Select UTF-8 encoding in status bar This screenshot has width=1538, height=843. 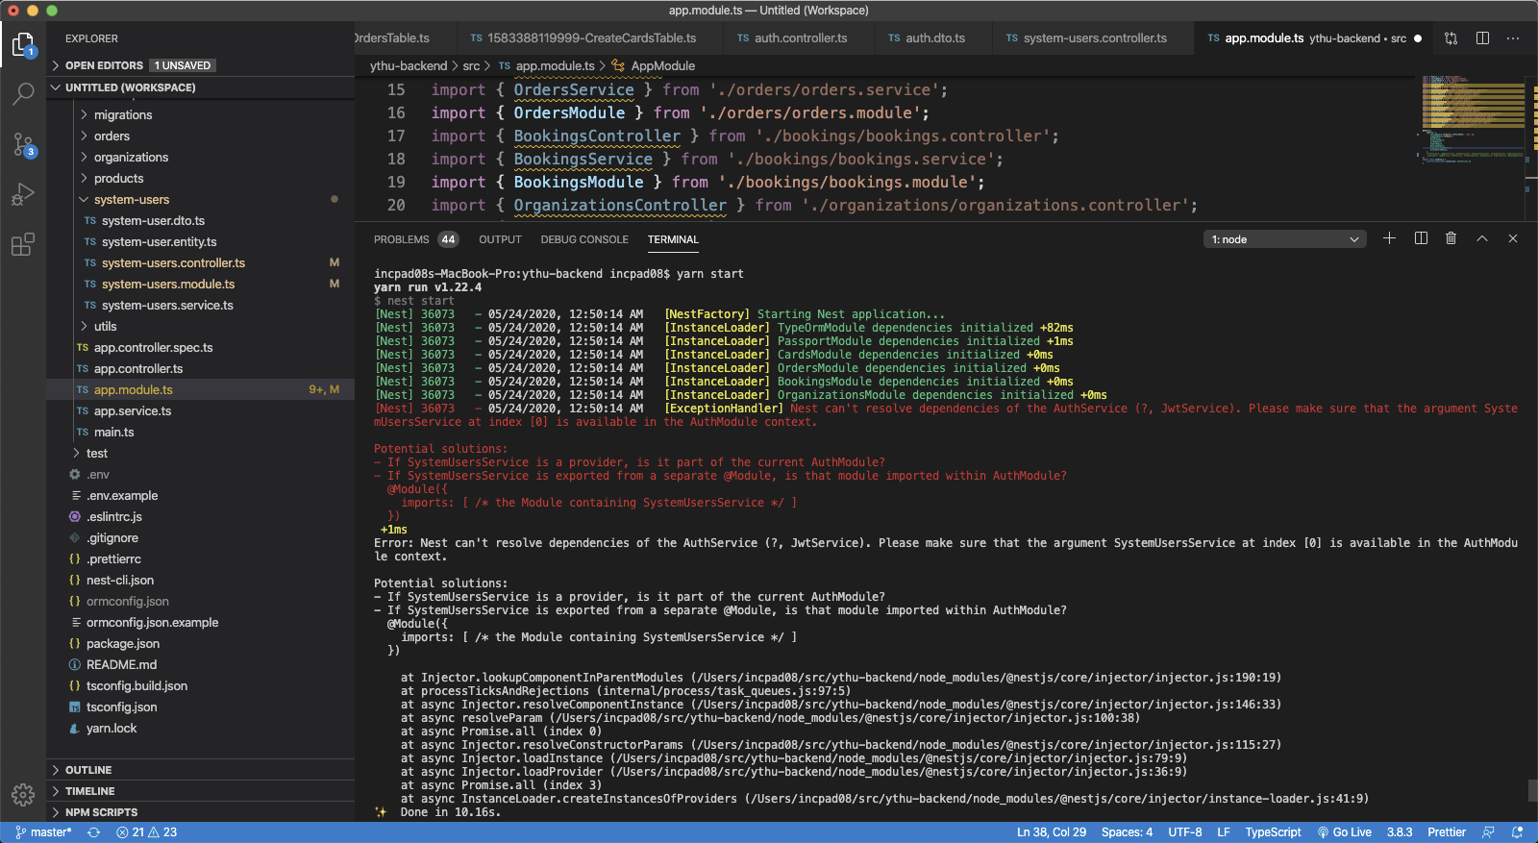pos(1185,832)
